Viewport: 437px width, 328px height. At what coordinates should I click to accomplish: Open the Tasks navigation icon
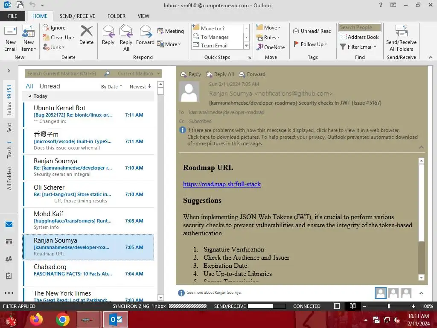(9, 276)
